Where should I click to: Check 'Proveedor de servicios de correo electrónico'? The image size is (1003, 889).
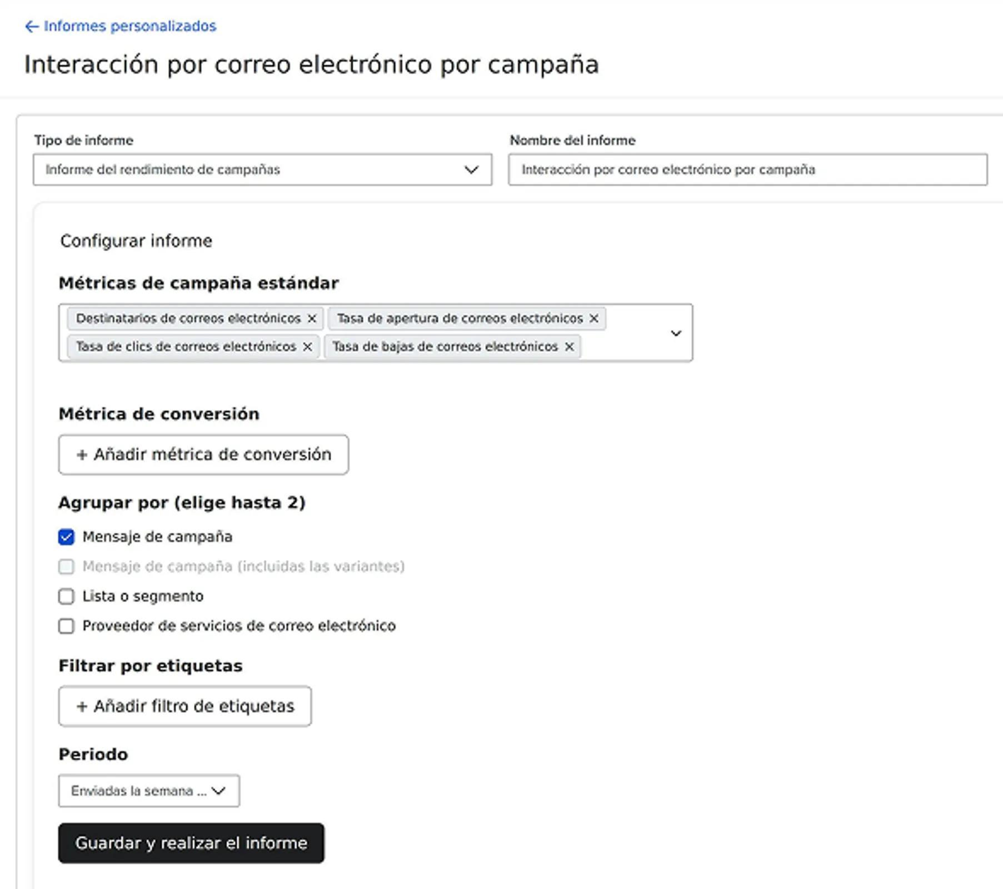[66, 626]
